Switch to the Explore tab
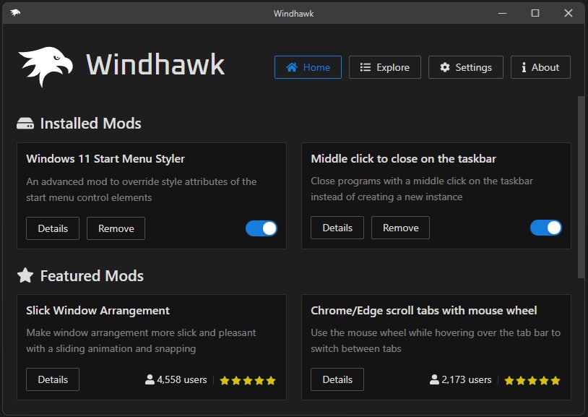Image resolution: width=588 pixels, height=417 pixels. click(x=385, y=67)
